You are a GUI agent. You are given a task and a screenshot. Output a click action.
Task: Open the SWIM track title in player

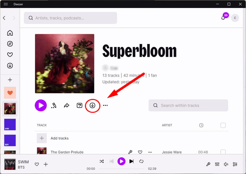tap(23, 162)
